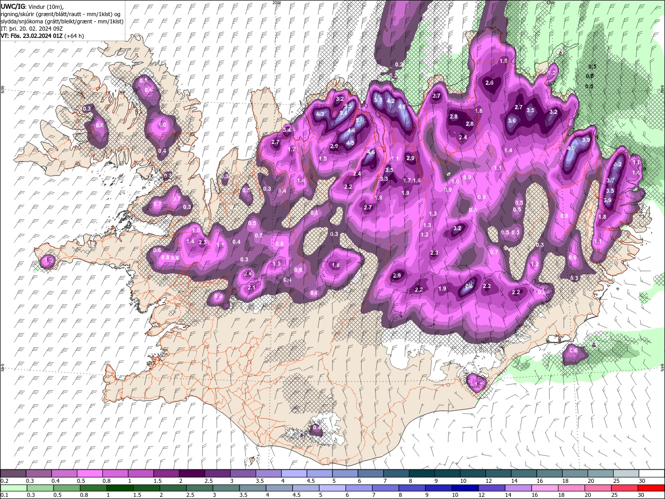Click the light pink rain swatch for 16–18
This screenshot has height=499, width=665.
(545, 488)
